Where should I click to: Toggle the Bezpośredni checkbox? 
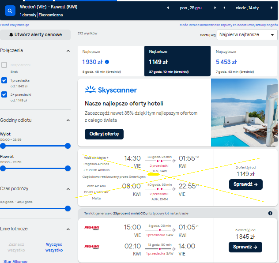pos(4,65)
